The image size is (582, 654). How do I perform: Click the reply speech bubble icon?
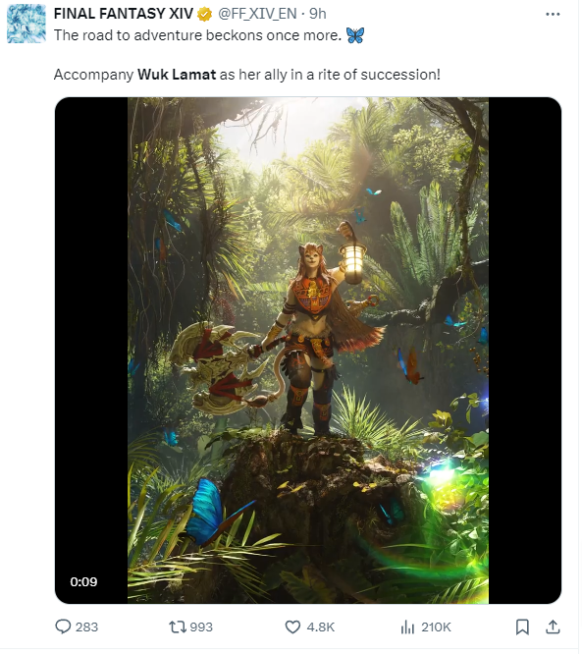pos(63,627)
